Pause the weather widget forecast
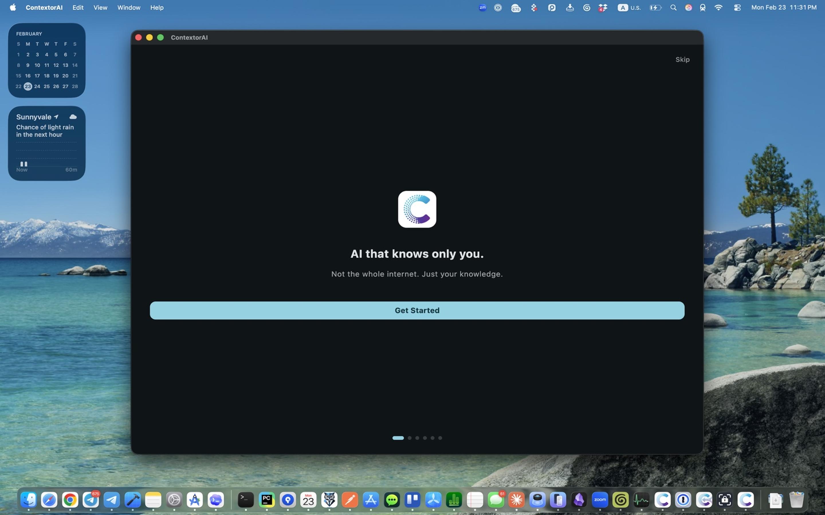Screen dimensions: 825x515 pyautogui.click(x=23, y=164)
